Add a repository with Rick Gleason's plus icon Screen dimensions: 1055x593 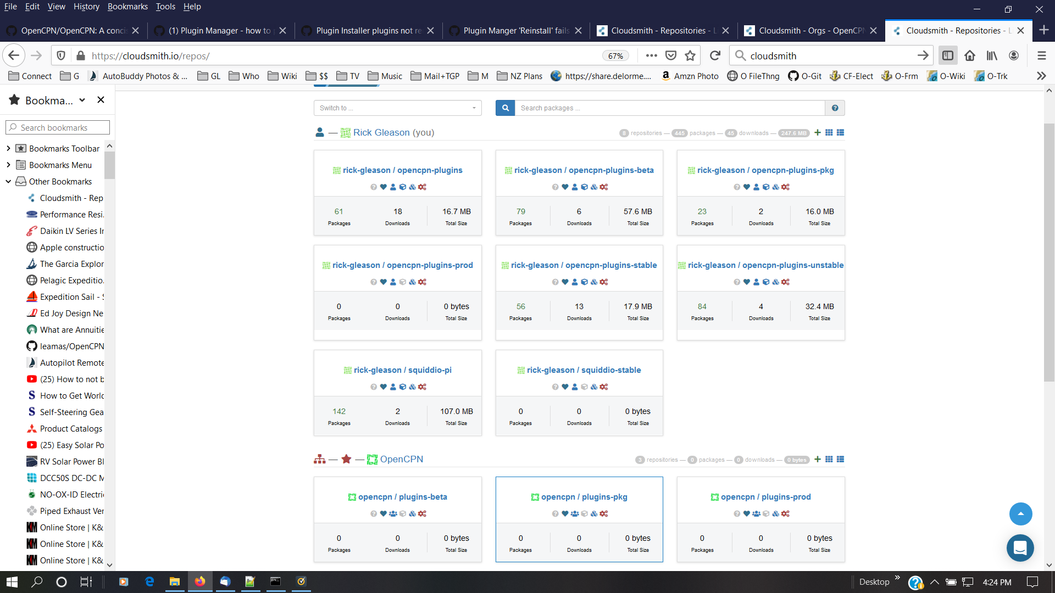pyautogui.click(x=818, y=133)
